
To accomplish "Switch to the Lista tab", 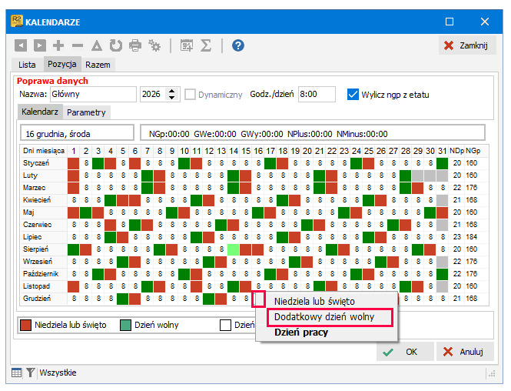I will pyautogui.click(x=27, y=65).
